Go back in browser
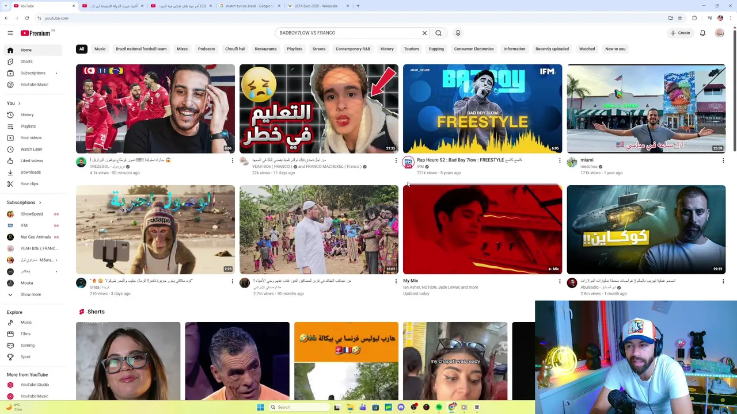The width and height of the screenshot is (737, 414). pos(6,18)
